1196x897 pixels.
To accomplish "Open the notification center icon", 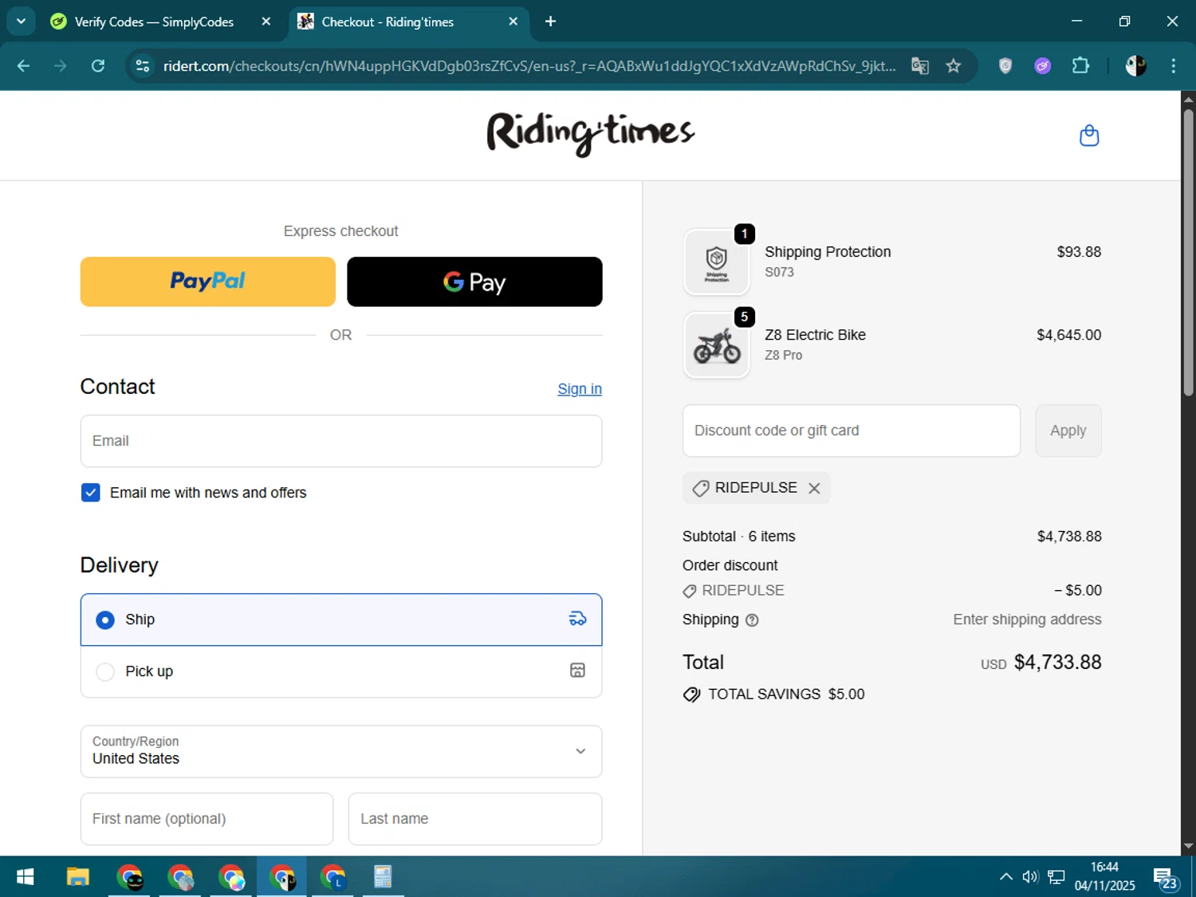I will (1166, 879).
